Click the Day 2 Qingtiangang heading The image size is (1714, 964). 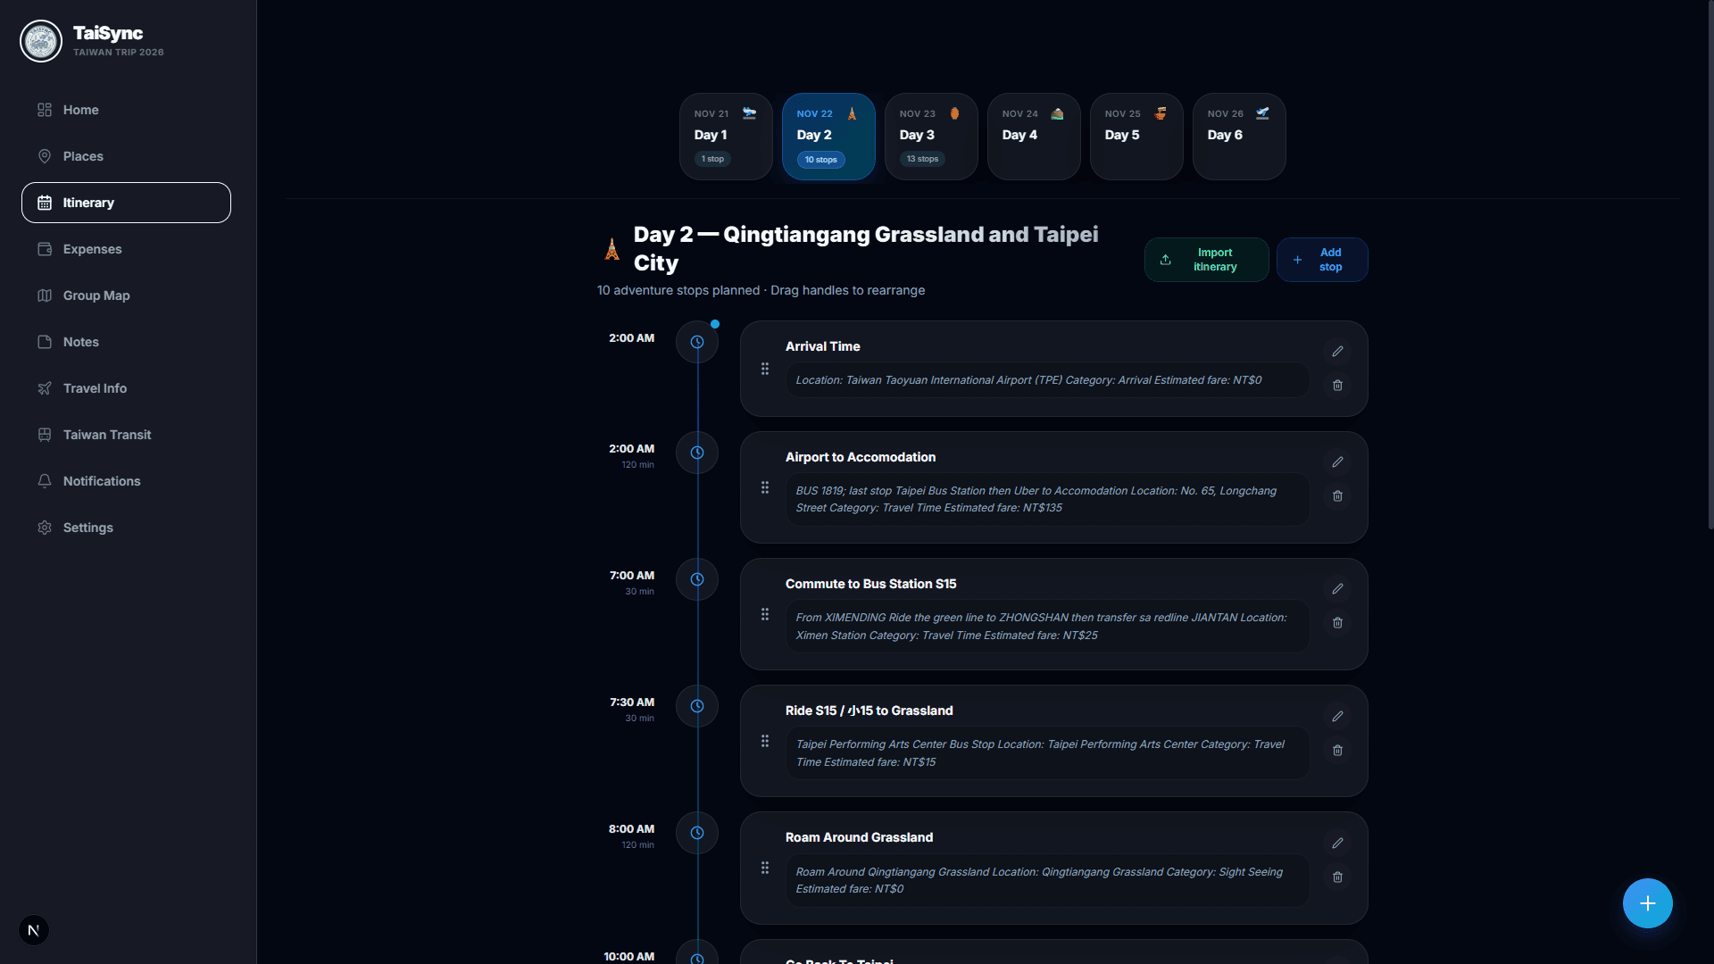pos(866,248)
